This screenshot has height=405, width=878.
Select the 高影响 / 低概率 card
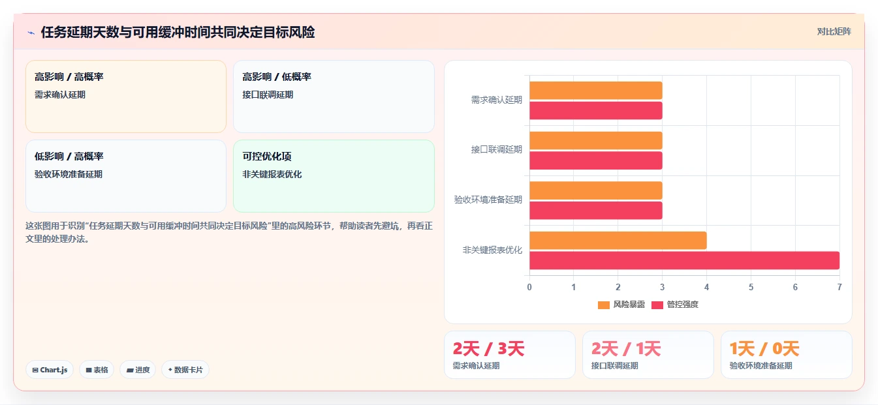[x=334, y=97]
